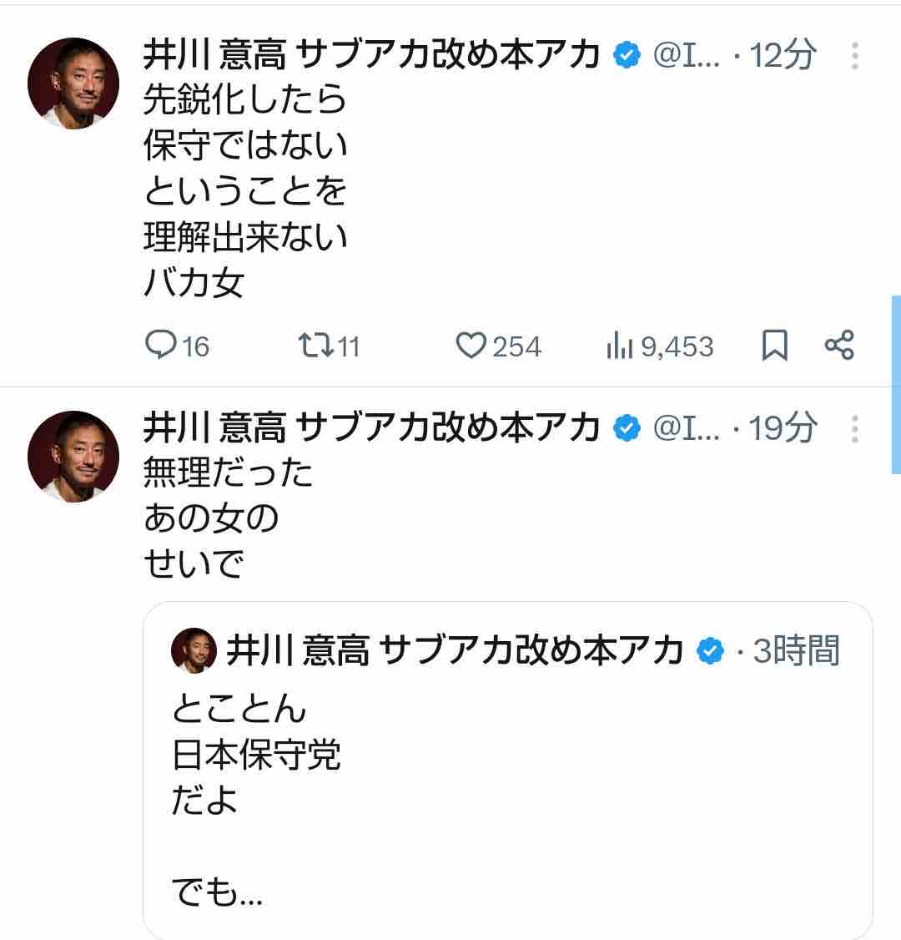Open profile picture of the first post
Image resolution: width=901 pixels, height=940 pixels.
click(73, 83)
